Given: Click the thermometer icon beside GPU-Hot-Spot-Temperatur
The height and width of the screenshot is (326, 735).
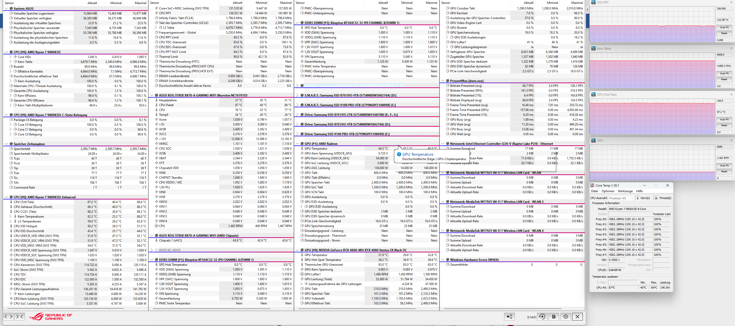Looking at the screenshot, I should click(302, 260).
